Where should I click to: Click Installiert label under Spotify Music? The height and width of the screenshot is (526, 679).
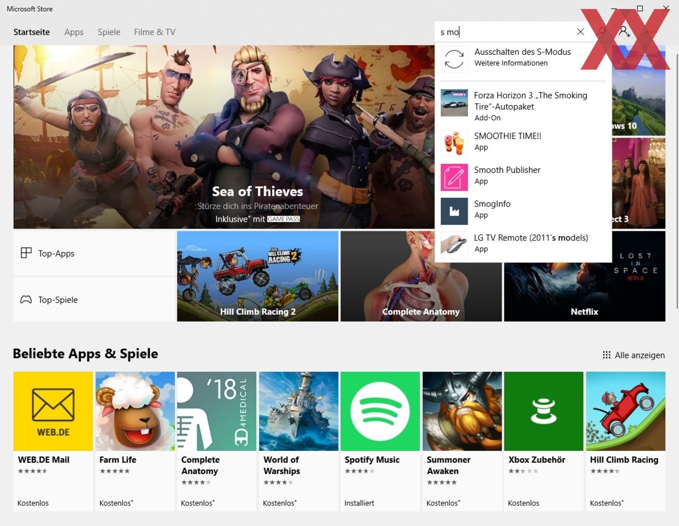pyautogui.click(x=359, y=503)
